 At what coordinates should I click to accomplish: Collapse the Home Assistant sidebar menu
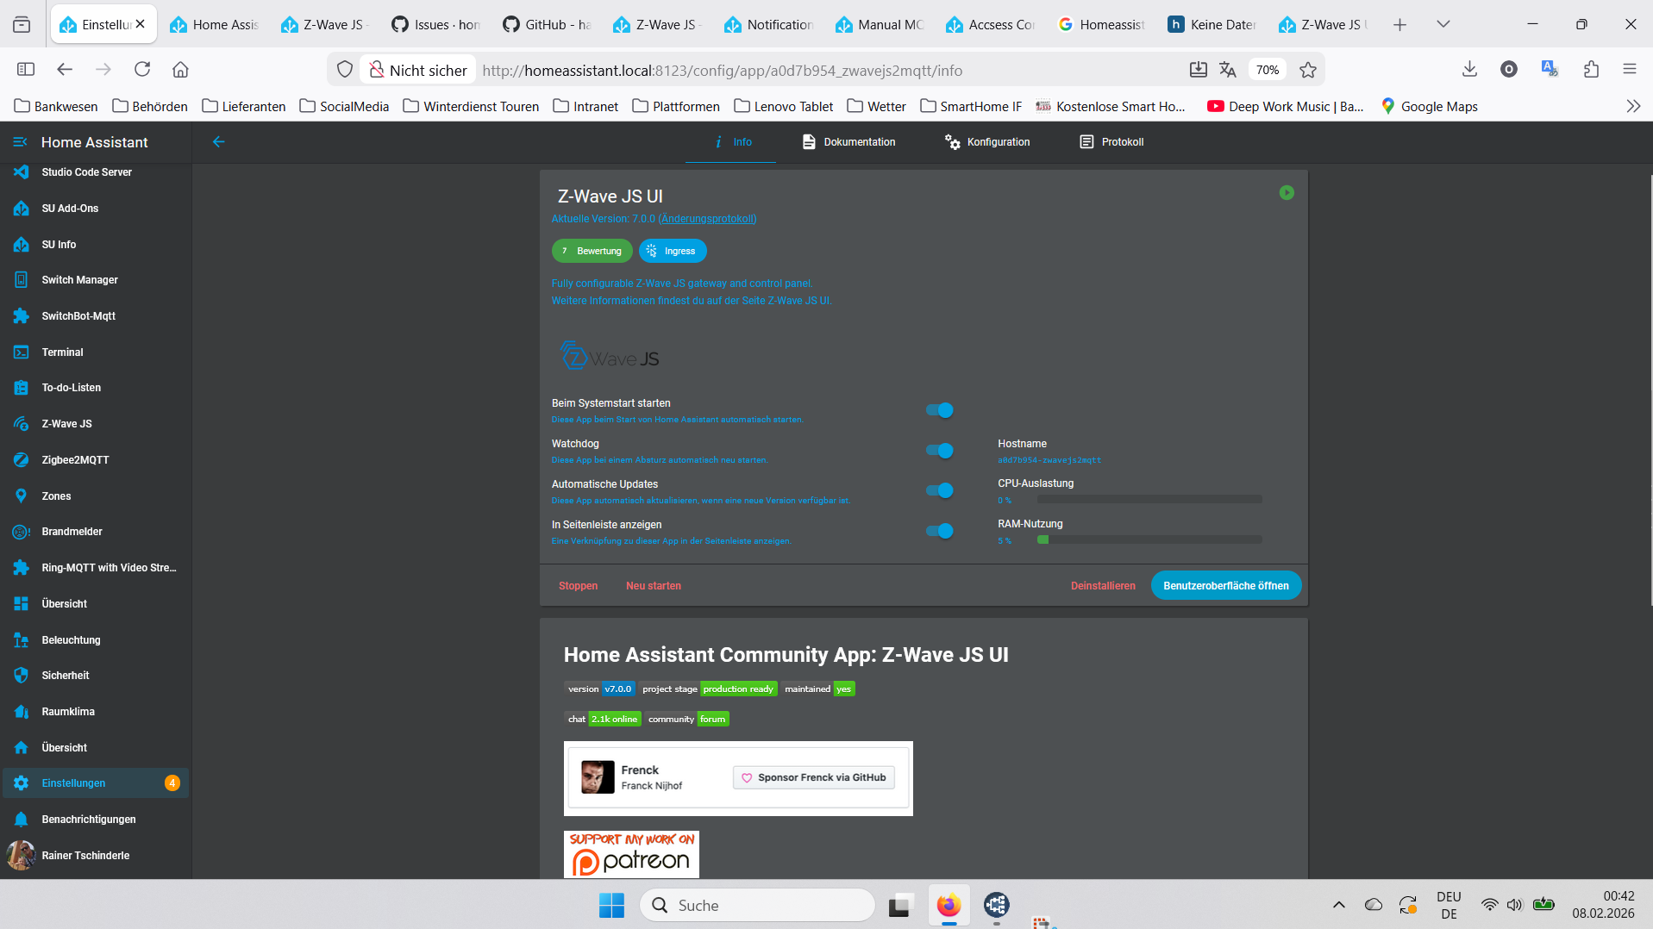[21, 142]
